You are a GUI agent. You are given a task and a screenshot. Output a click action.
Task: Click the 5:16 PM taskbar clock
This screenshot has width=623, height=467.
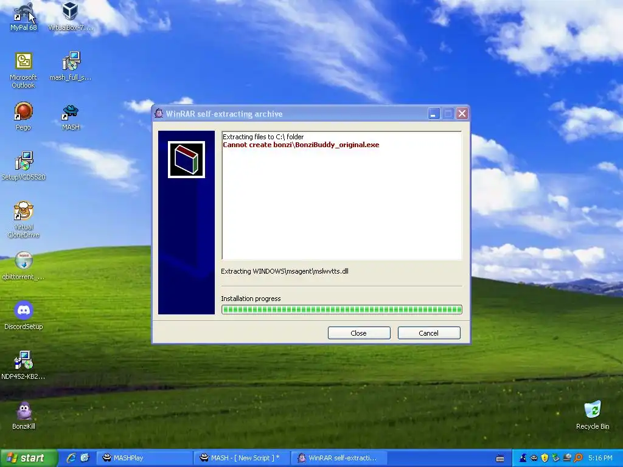pos(600,458)
